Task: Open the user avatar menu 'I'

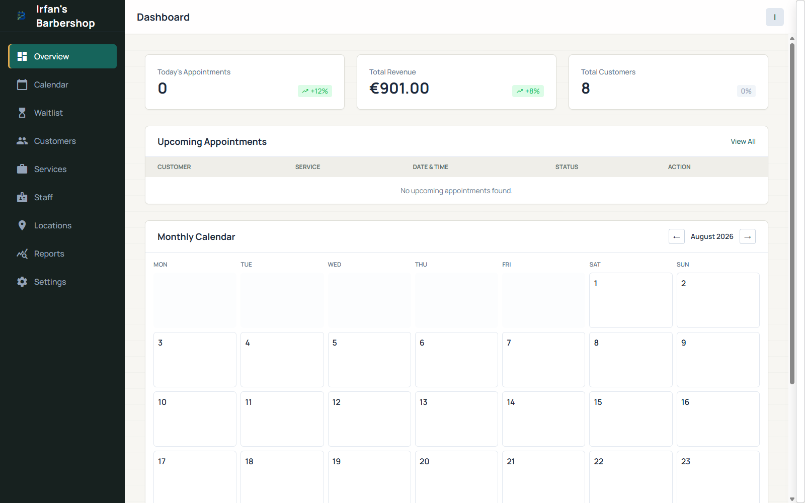Action: [x=775, y=17]
